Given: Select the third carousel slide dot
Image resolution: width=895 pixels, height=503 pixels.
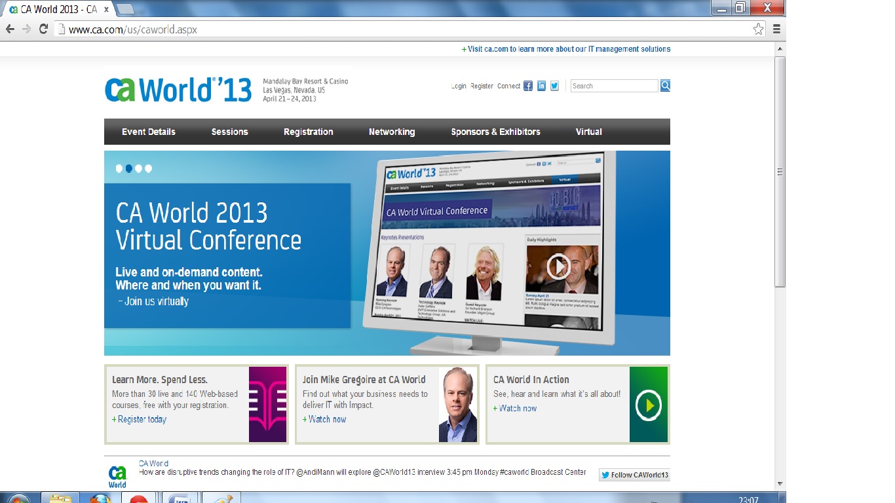Looking at the screenshot, I should tap(138, 168).
